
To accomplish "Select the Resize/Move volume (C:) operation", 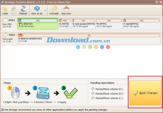I will pos(107,98).
